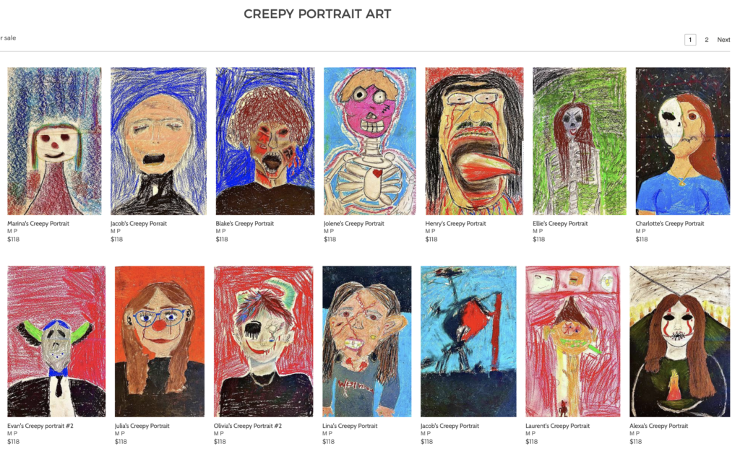This screenshot has height=454, width=740.
Task: Click Henry's Creepy Portrait title text
Action: coord(455,224)
